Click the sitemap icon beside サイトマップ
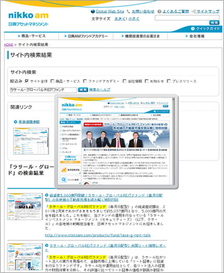The width and height of the screenshot is (224, 273). click(x=194, y=12)
